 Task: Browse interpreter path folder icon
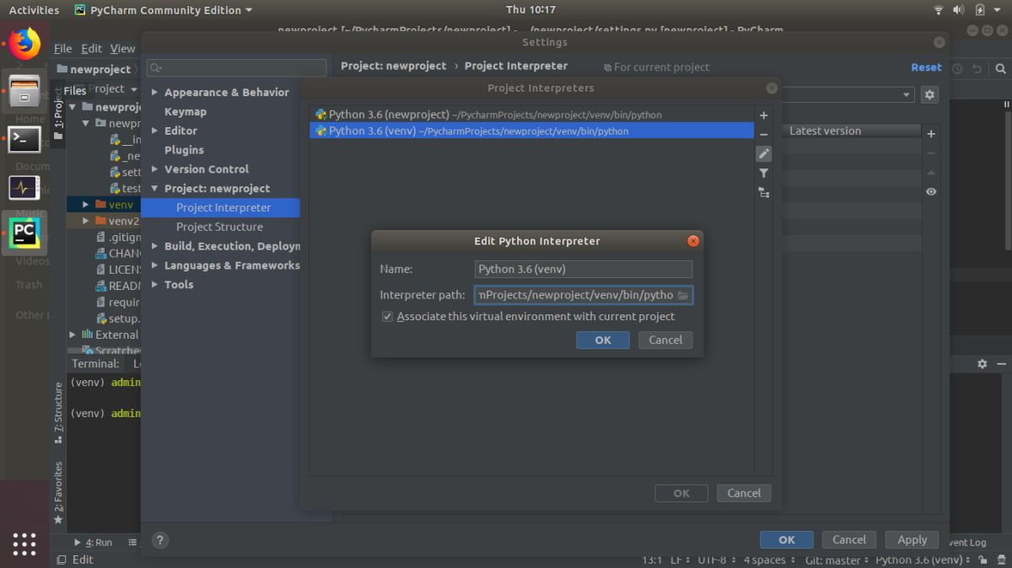[683, 295]
